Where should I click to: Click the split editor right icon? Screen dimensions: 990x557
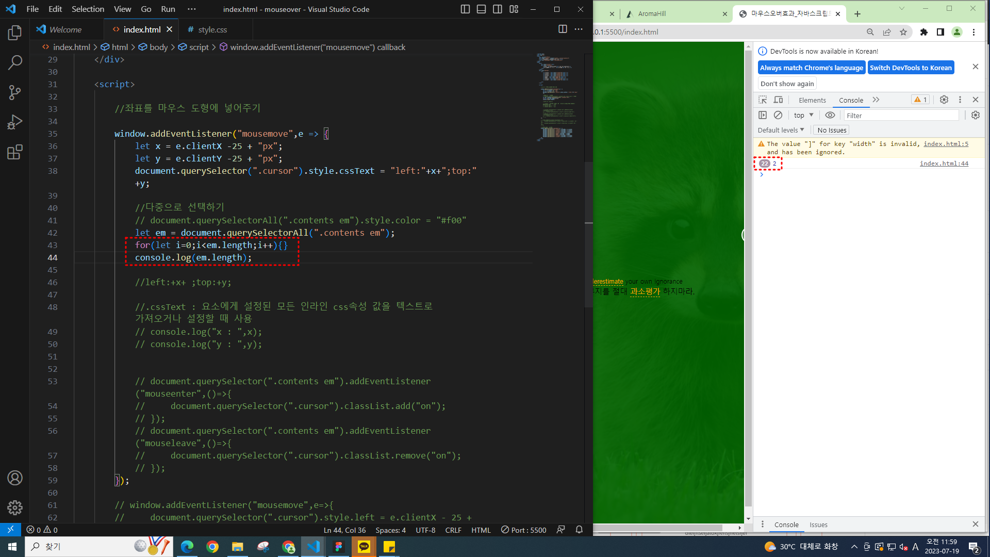[563, 29]
